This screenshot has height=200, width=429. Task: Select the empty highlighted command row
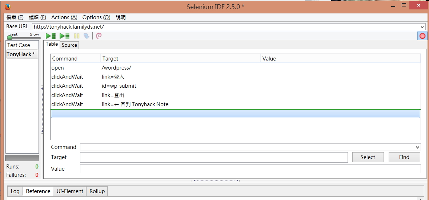click(236, 114)
